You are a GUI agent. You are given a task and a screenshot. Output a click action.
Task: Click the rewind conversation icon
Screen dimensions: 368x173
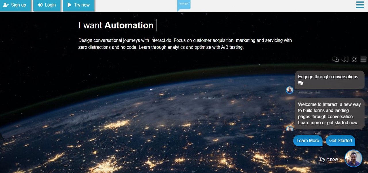tap(345, 59)
